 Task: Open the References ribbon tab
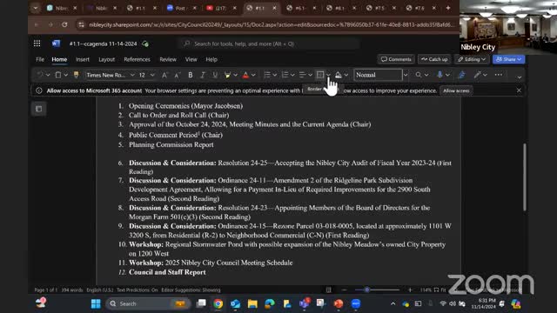(137, 59)
